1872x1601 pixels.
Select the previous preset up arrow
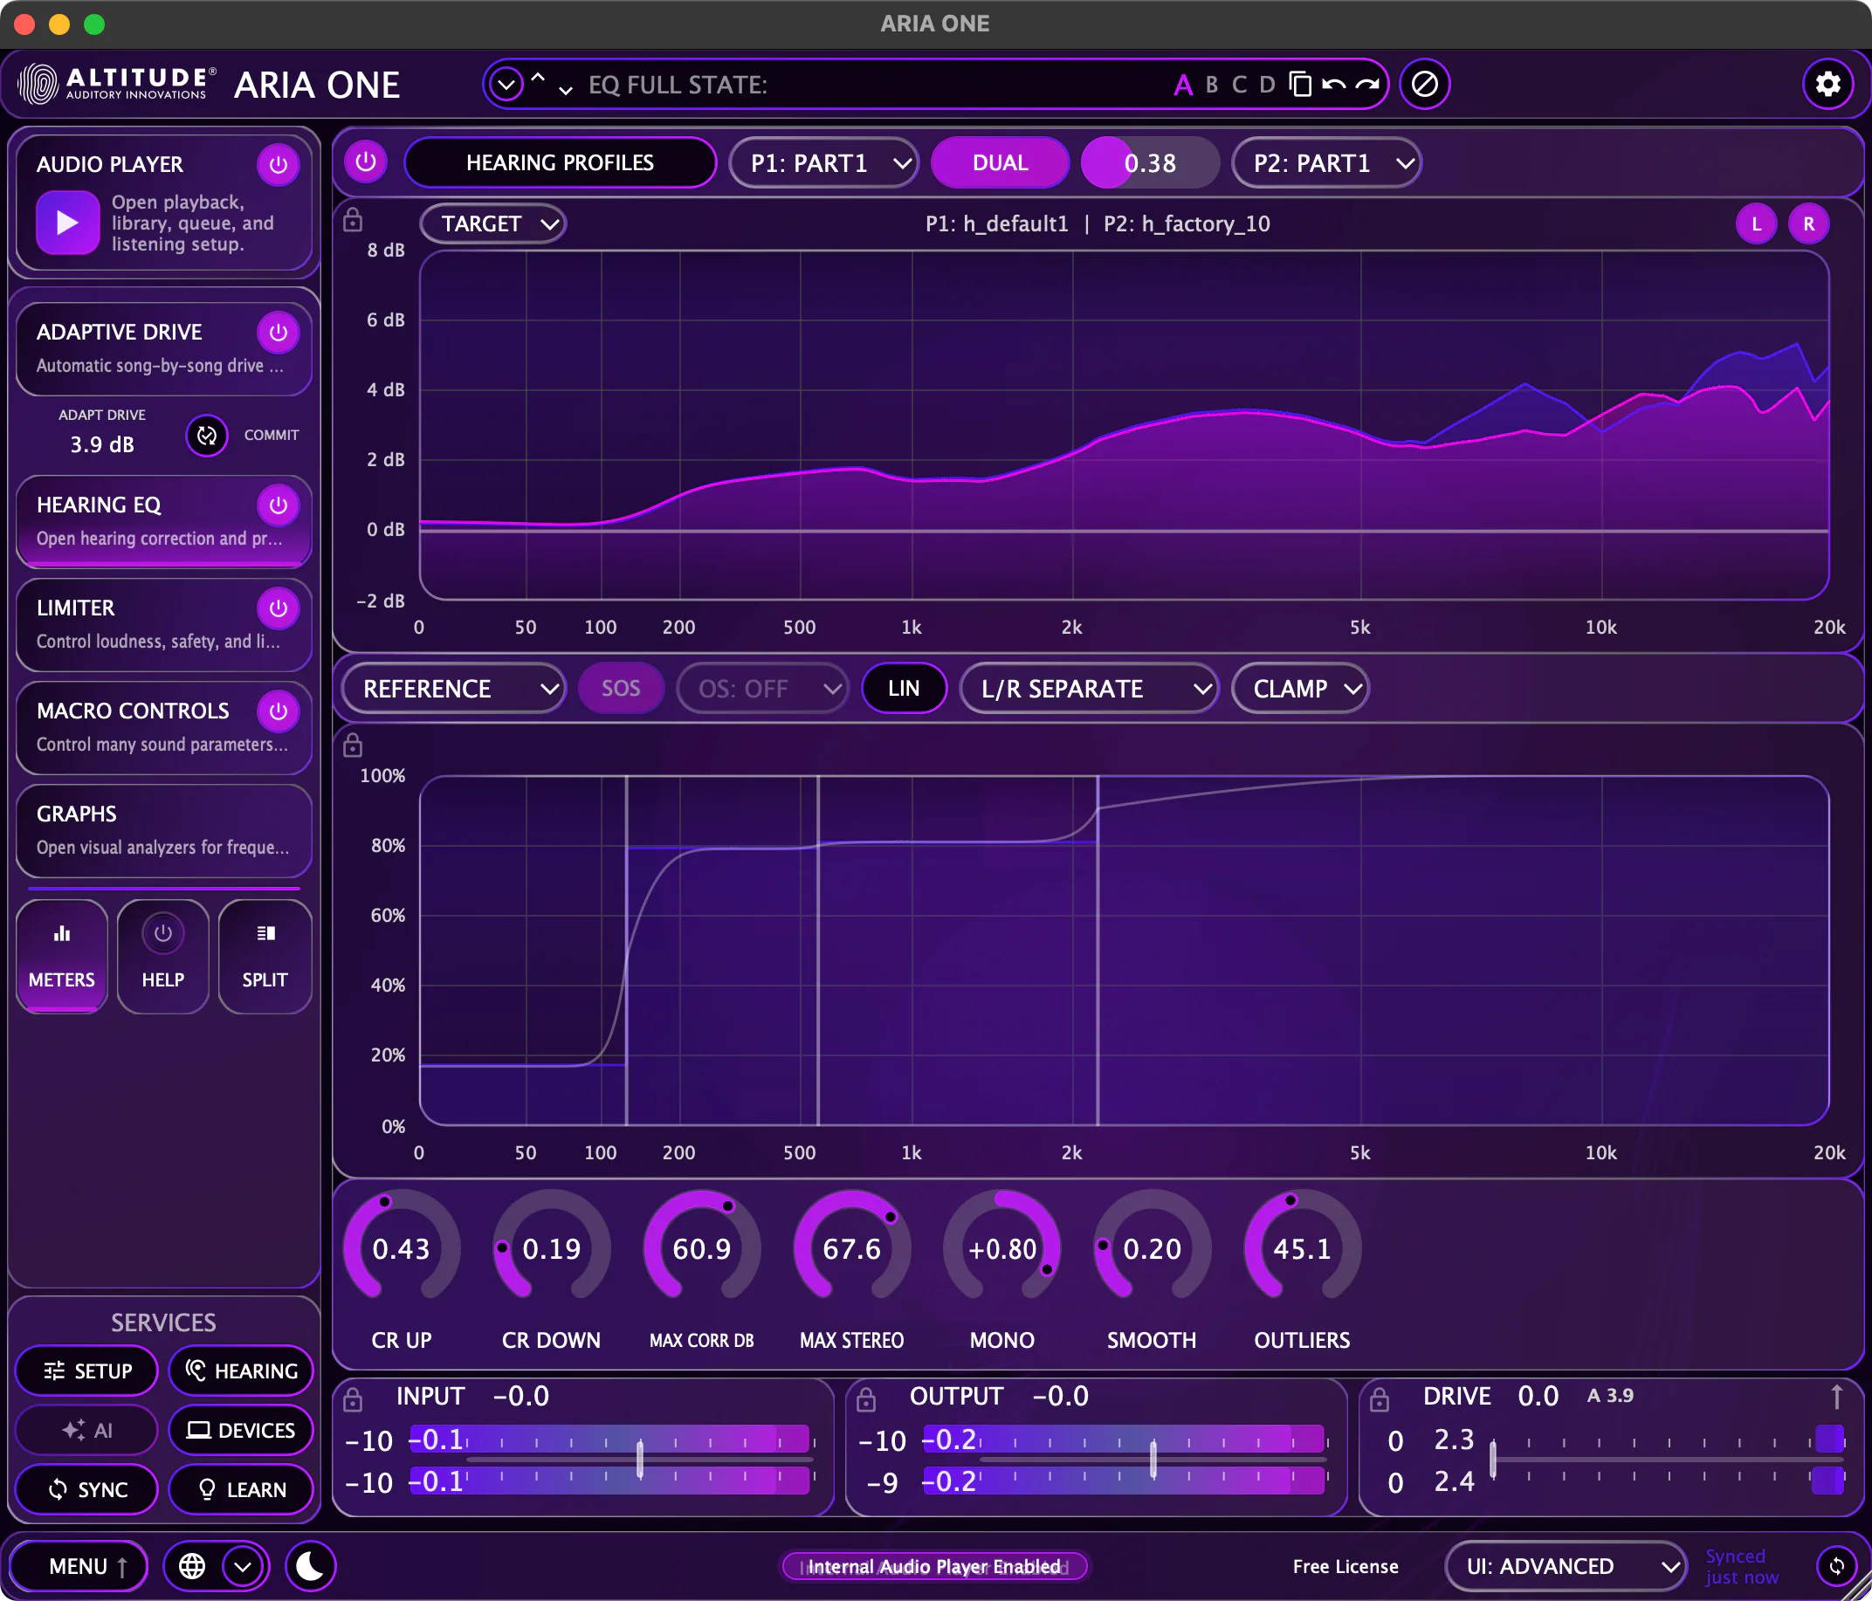coord(538,78)
